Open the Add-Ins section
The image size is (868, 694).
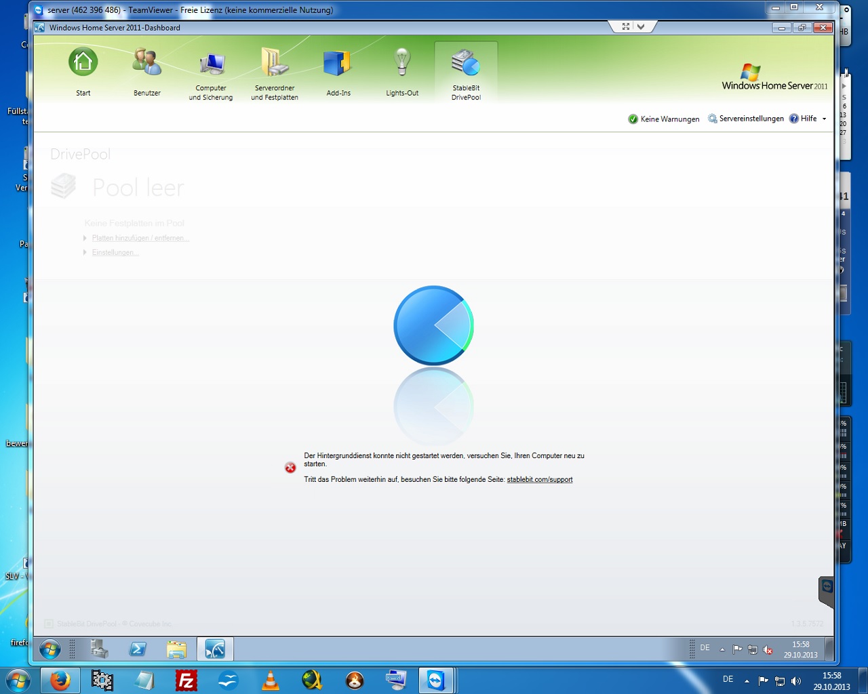[x=338, y=73]
